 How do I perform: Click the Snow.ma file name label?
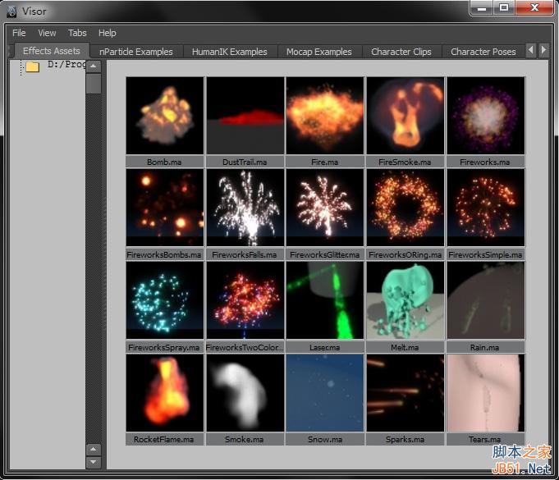[x=325, y=440]
